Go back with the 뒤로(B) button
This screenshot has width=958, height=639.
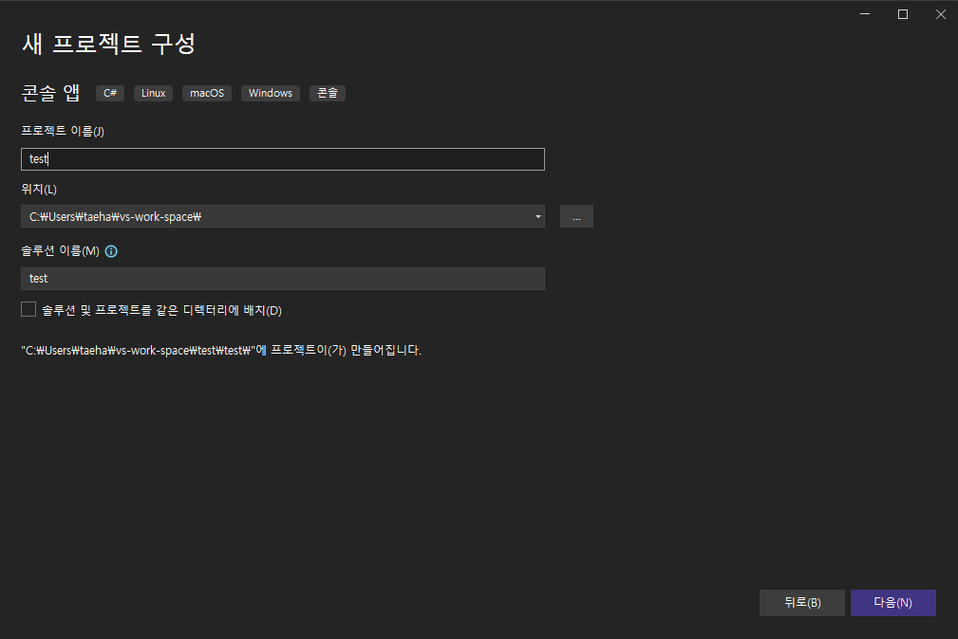click(x=801, y=603)
